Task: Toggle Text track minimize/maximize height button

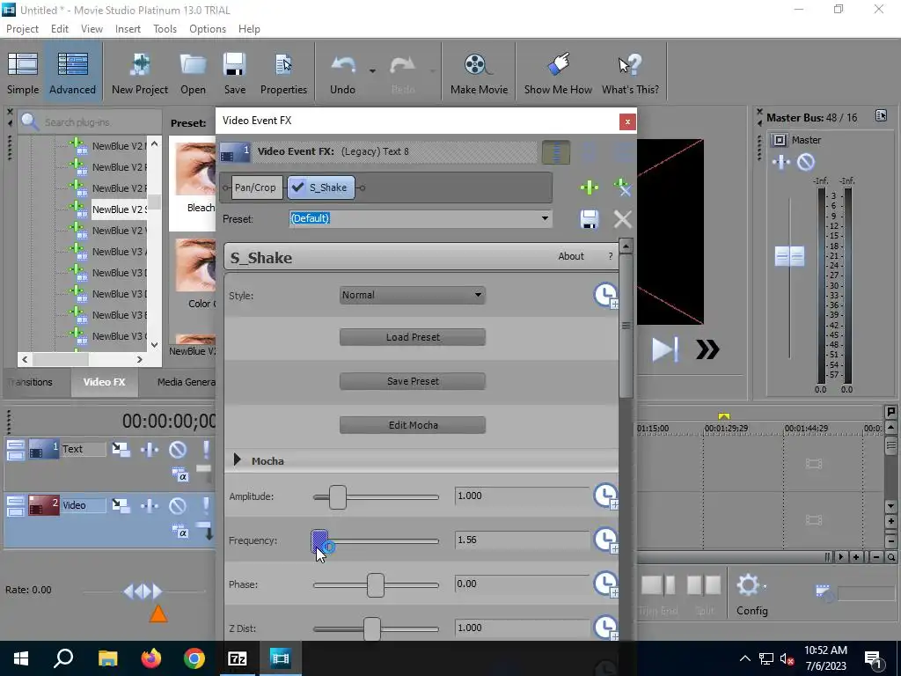Action: tap(16, 450)
